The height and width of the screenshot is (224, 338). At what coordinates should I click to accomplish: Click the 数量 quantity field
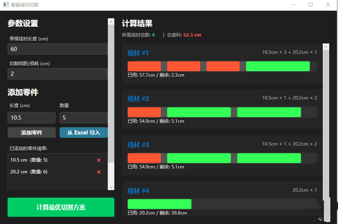tap(83, 118)
